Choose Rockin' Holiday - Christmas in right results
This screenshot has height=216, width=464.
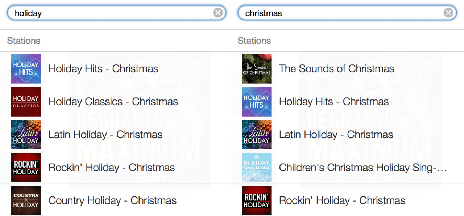[342, 200]
